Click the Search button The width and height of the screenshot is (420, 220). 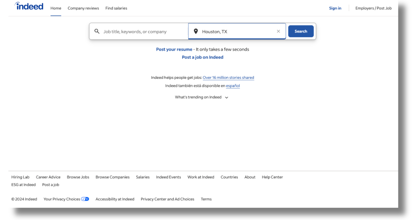pos(301,31)
